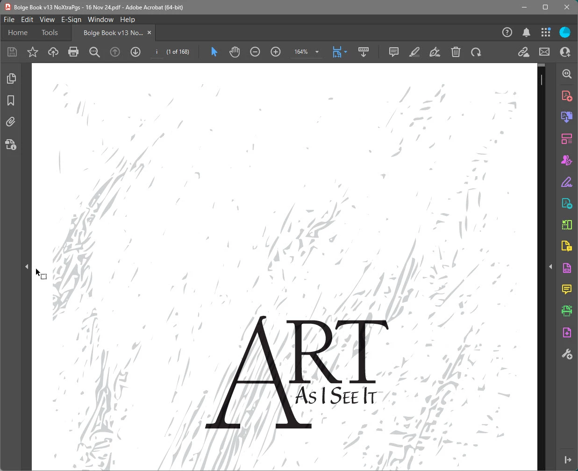Rotate page clockwise
The image size is (578, 471).
point(476,52)
